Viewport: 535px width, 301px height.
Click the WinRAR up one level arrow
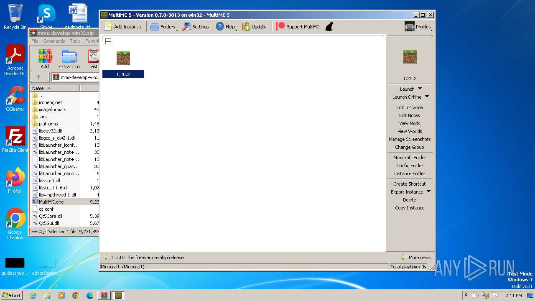click(x=38, y=77)
